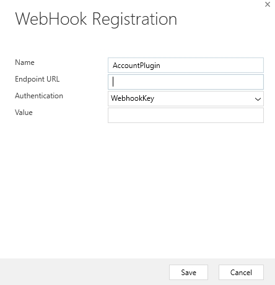Focus the Name input field
Viewport: 275px width, 285px height.
(186, 65)
